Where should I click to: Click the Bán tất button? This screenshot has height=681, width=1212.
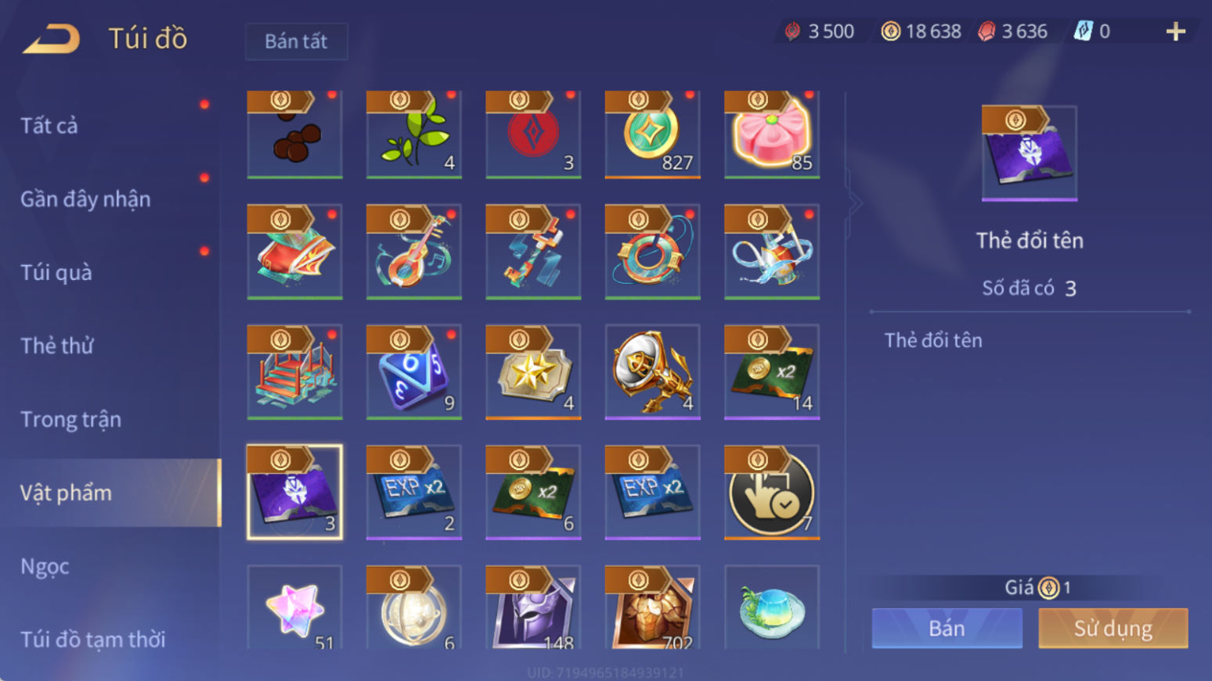296,41
